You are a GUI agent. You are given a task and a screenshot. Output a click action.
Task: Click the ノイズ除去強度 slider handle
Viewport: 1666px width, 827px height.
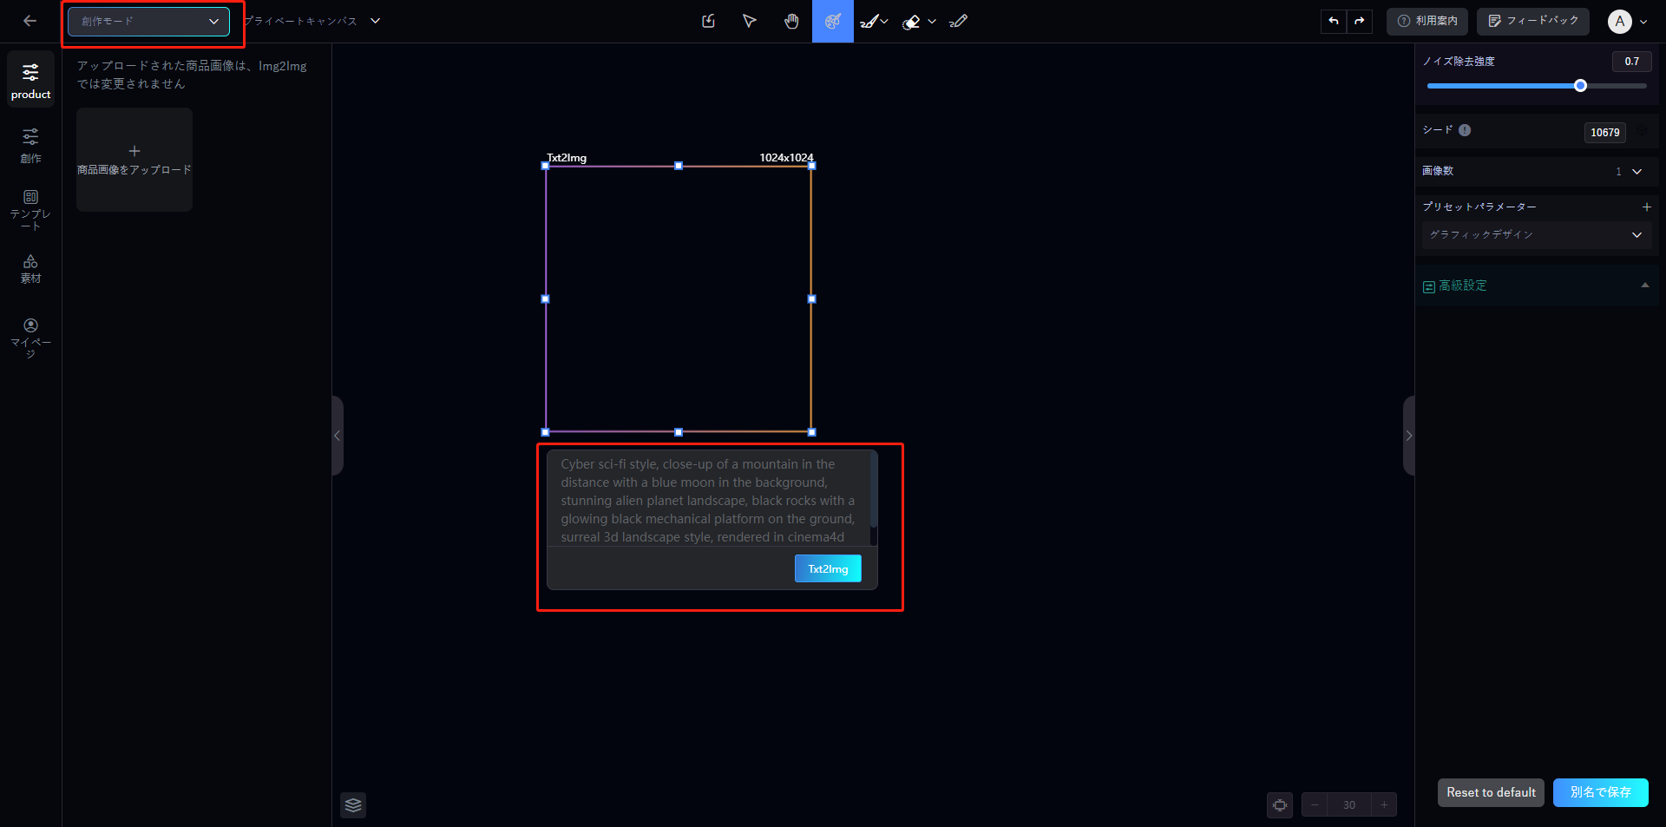[x=1580, y=86]
